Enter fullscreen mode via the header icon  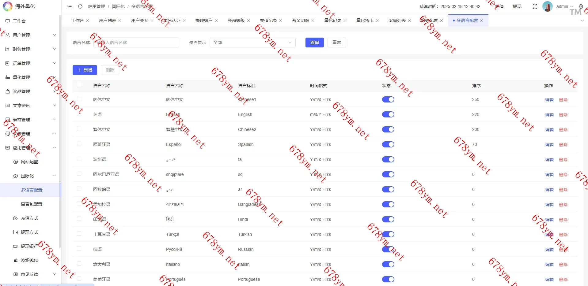click(x=535, y=6)
